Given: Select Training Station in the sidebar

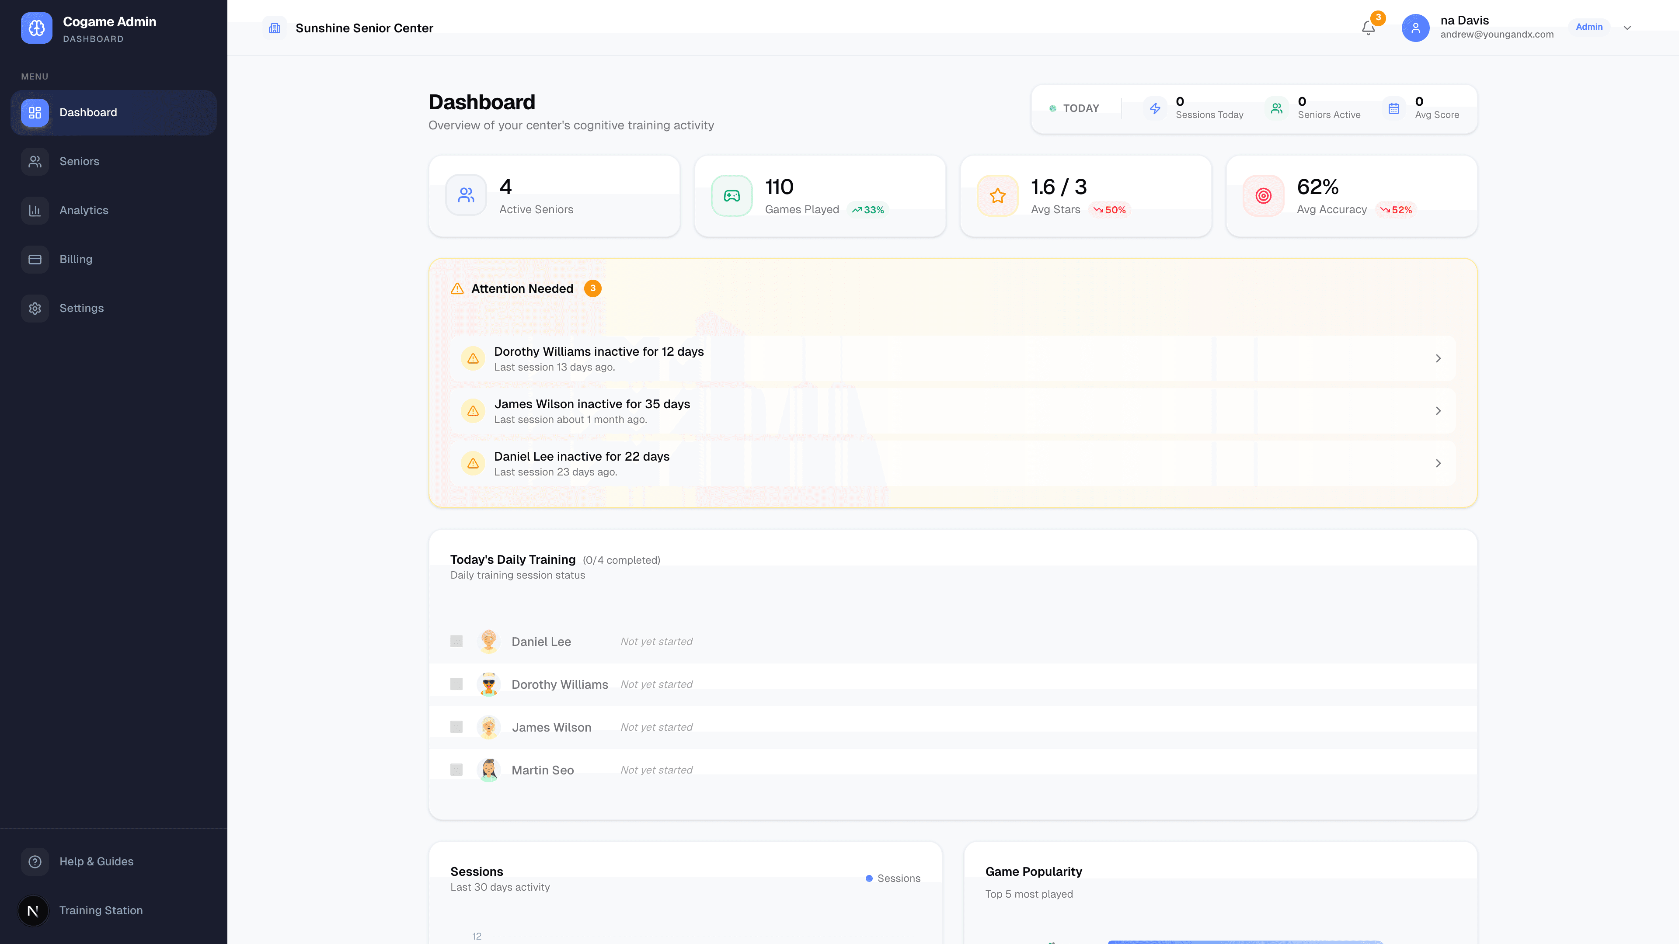Looking at the screenshot, I should pyautogui.click(x=101, y=910).
